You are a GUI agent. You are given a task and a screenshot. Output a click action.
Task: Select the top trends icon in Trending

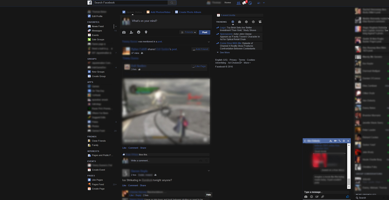pyautogui.click(x=233, y=22)
